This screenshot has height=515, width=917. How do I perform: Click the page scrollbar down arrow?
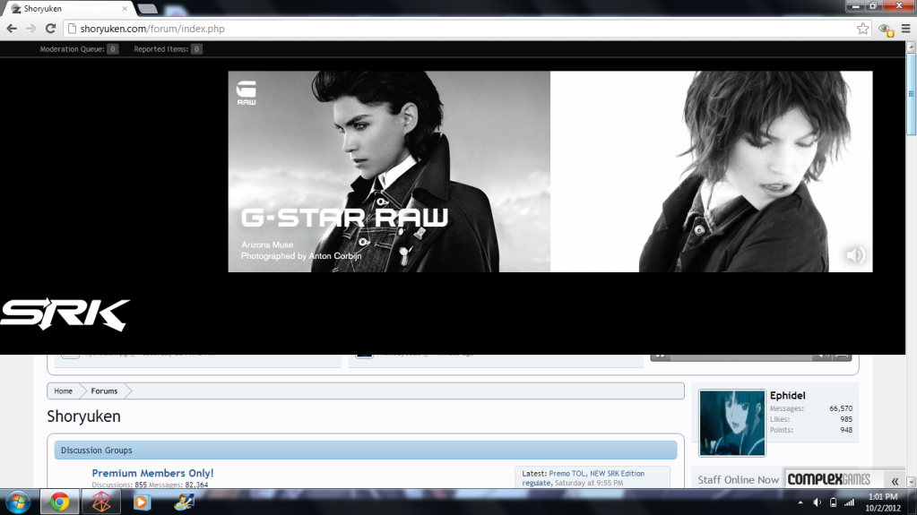tap(911, 482)
